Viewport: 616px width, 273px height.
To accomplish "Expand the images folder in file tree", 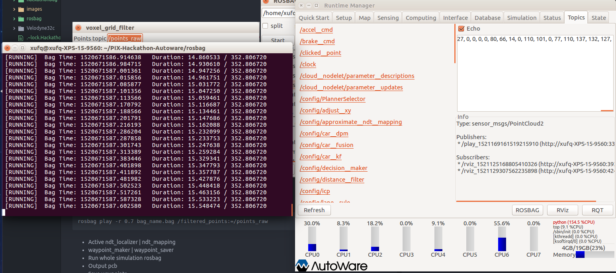I will point(14,9).
